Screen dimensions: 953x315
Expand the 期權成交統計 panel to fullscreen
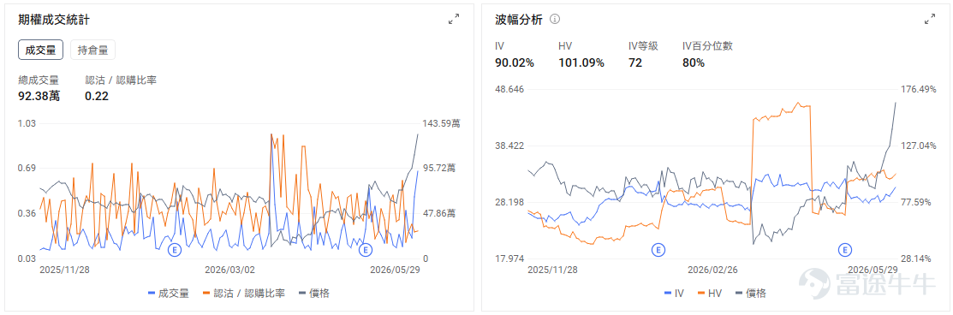click(x=454, y=20)
